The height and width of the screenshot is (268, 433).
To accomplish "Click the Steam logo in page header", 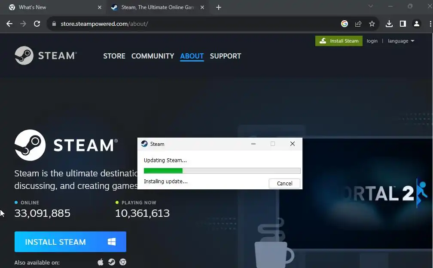I will tap(46, 55).
